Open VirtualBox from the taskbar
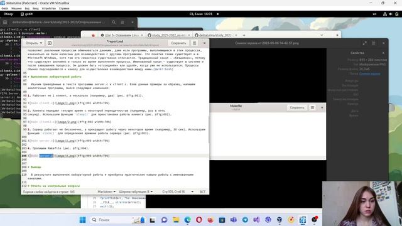Image resolution: width=402 pixels, height=226 pixels. pyautogui.click(x=280, y=220)
